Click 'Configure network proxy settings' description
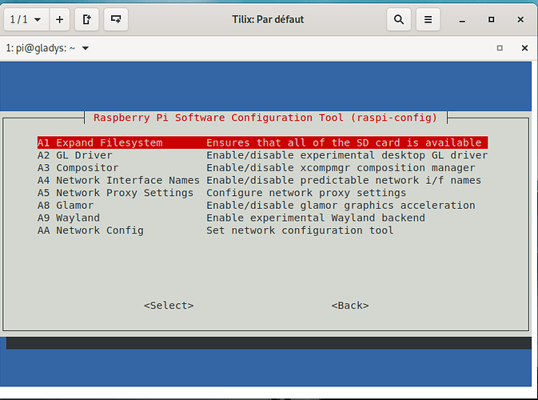The height and width of the screenshot is (400, 538). pyautogui.click(x=306, y=193)
